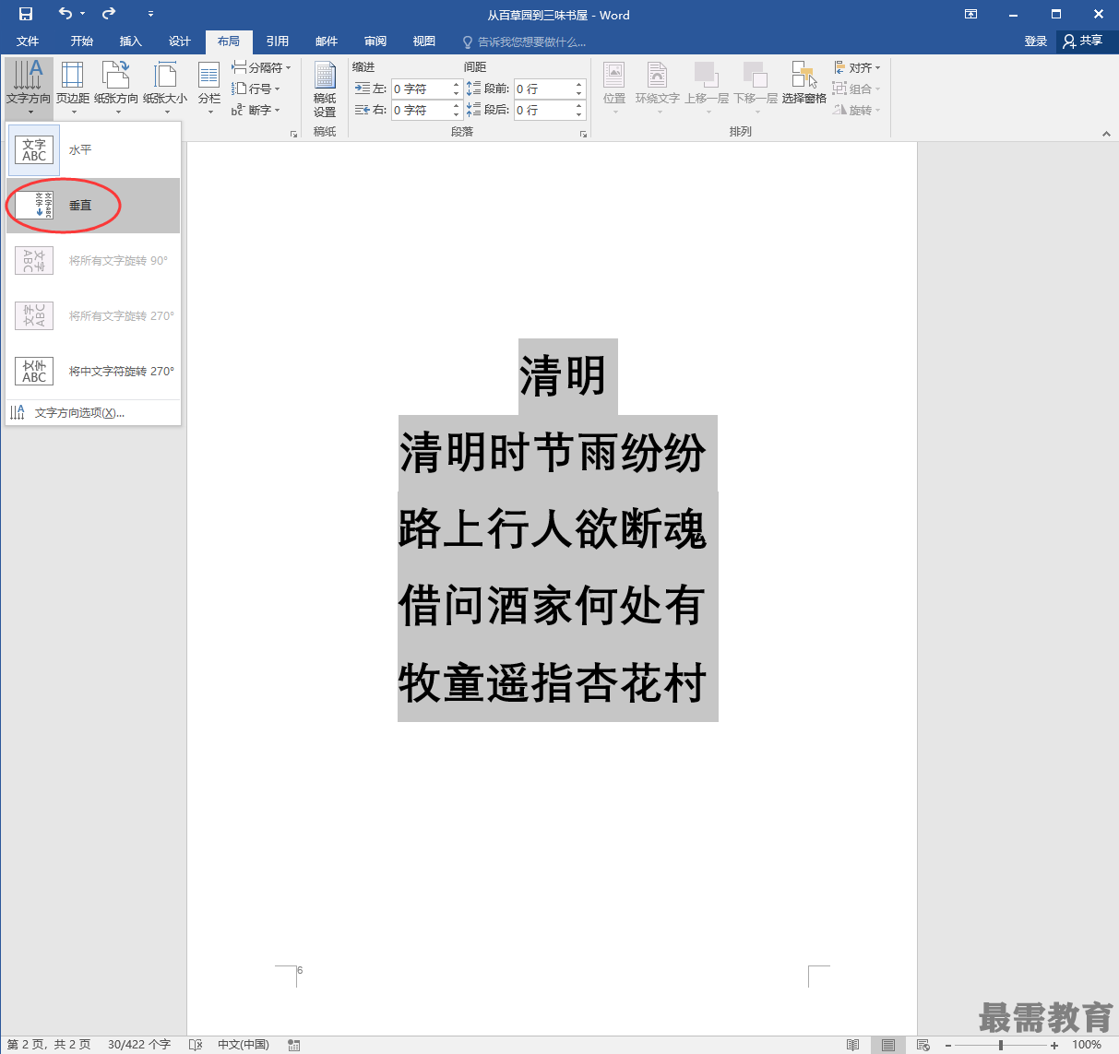1119x1054 pixels.
Task: Click the 上移一层 bring forward button
Action: tap(707, 88)
